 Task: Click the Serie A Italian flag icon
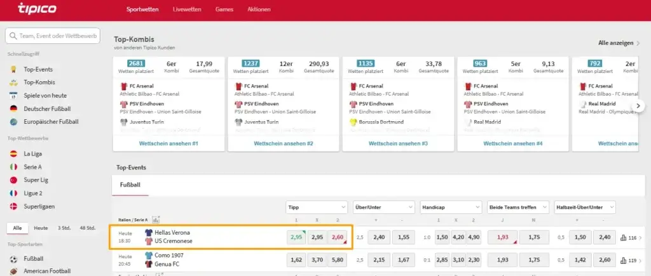tap(13, 166)
